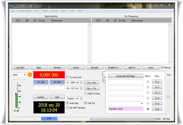Screen dimensions: 183x125
Task: Click the DX Call input field
Action: click(x=41, y=88)
